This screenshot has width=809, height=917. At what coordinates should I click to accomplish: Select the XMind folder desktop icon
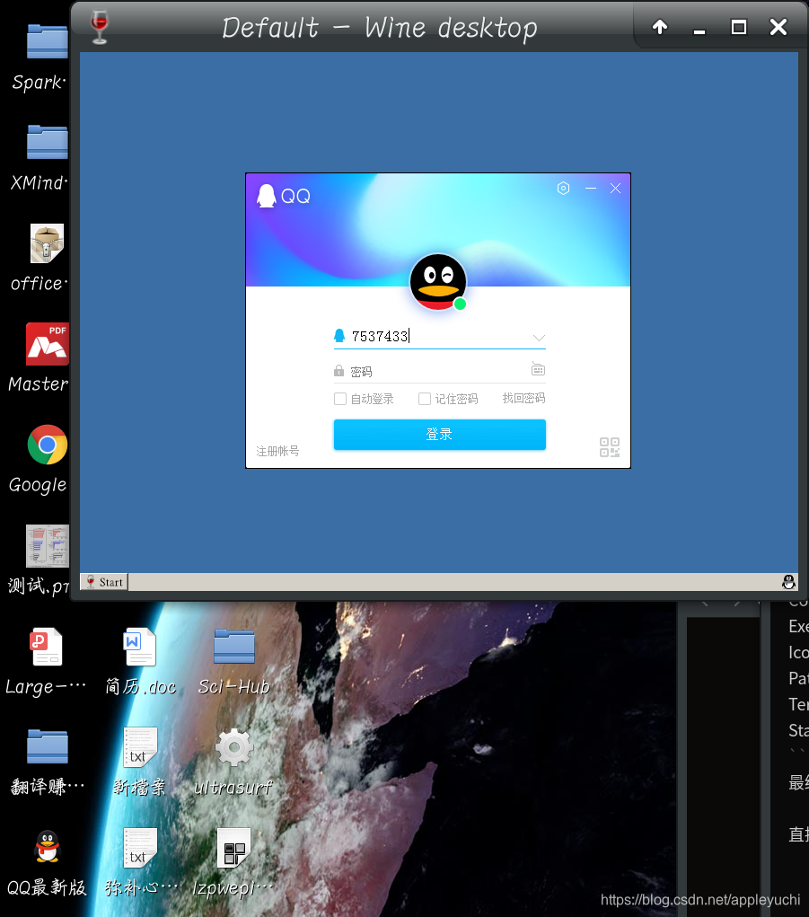coord(47,142)
